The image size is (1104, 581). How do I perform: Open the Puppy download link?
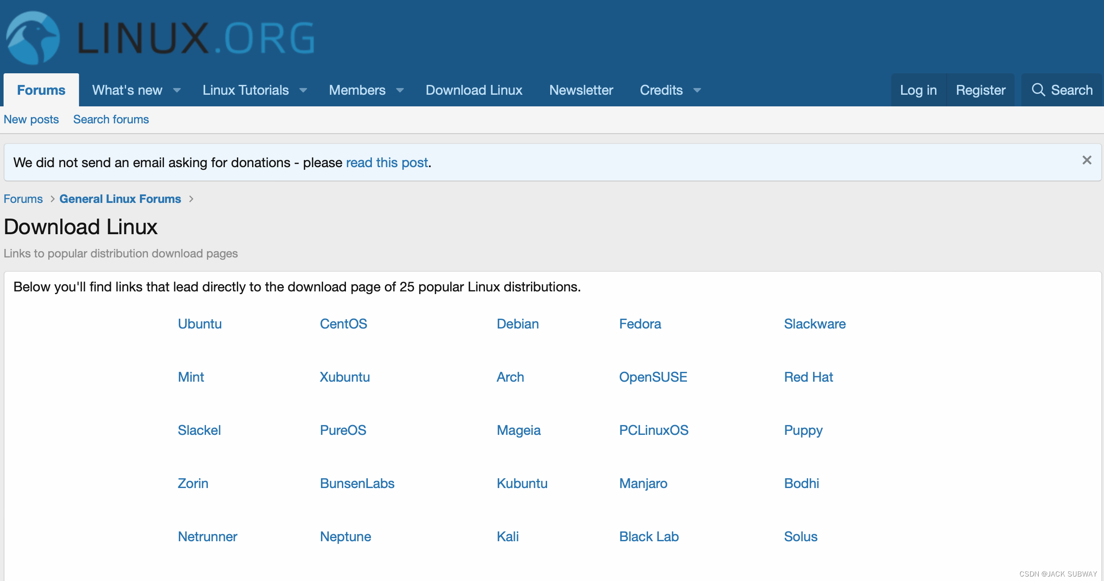[x=803, y=431]
